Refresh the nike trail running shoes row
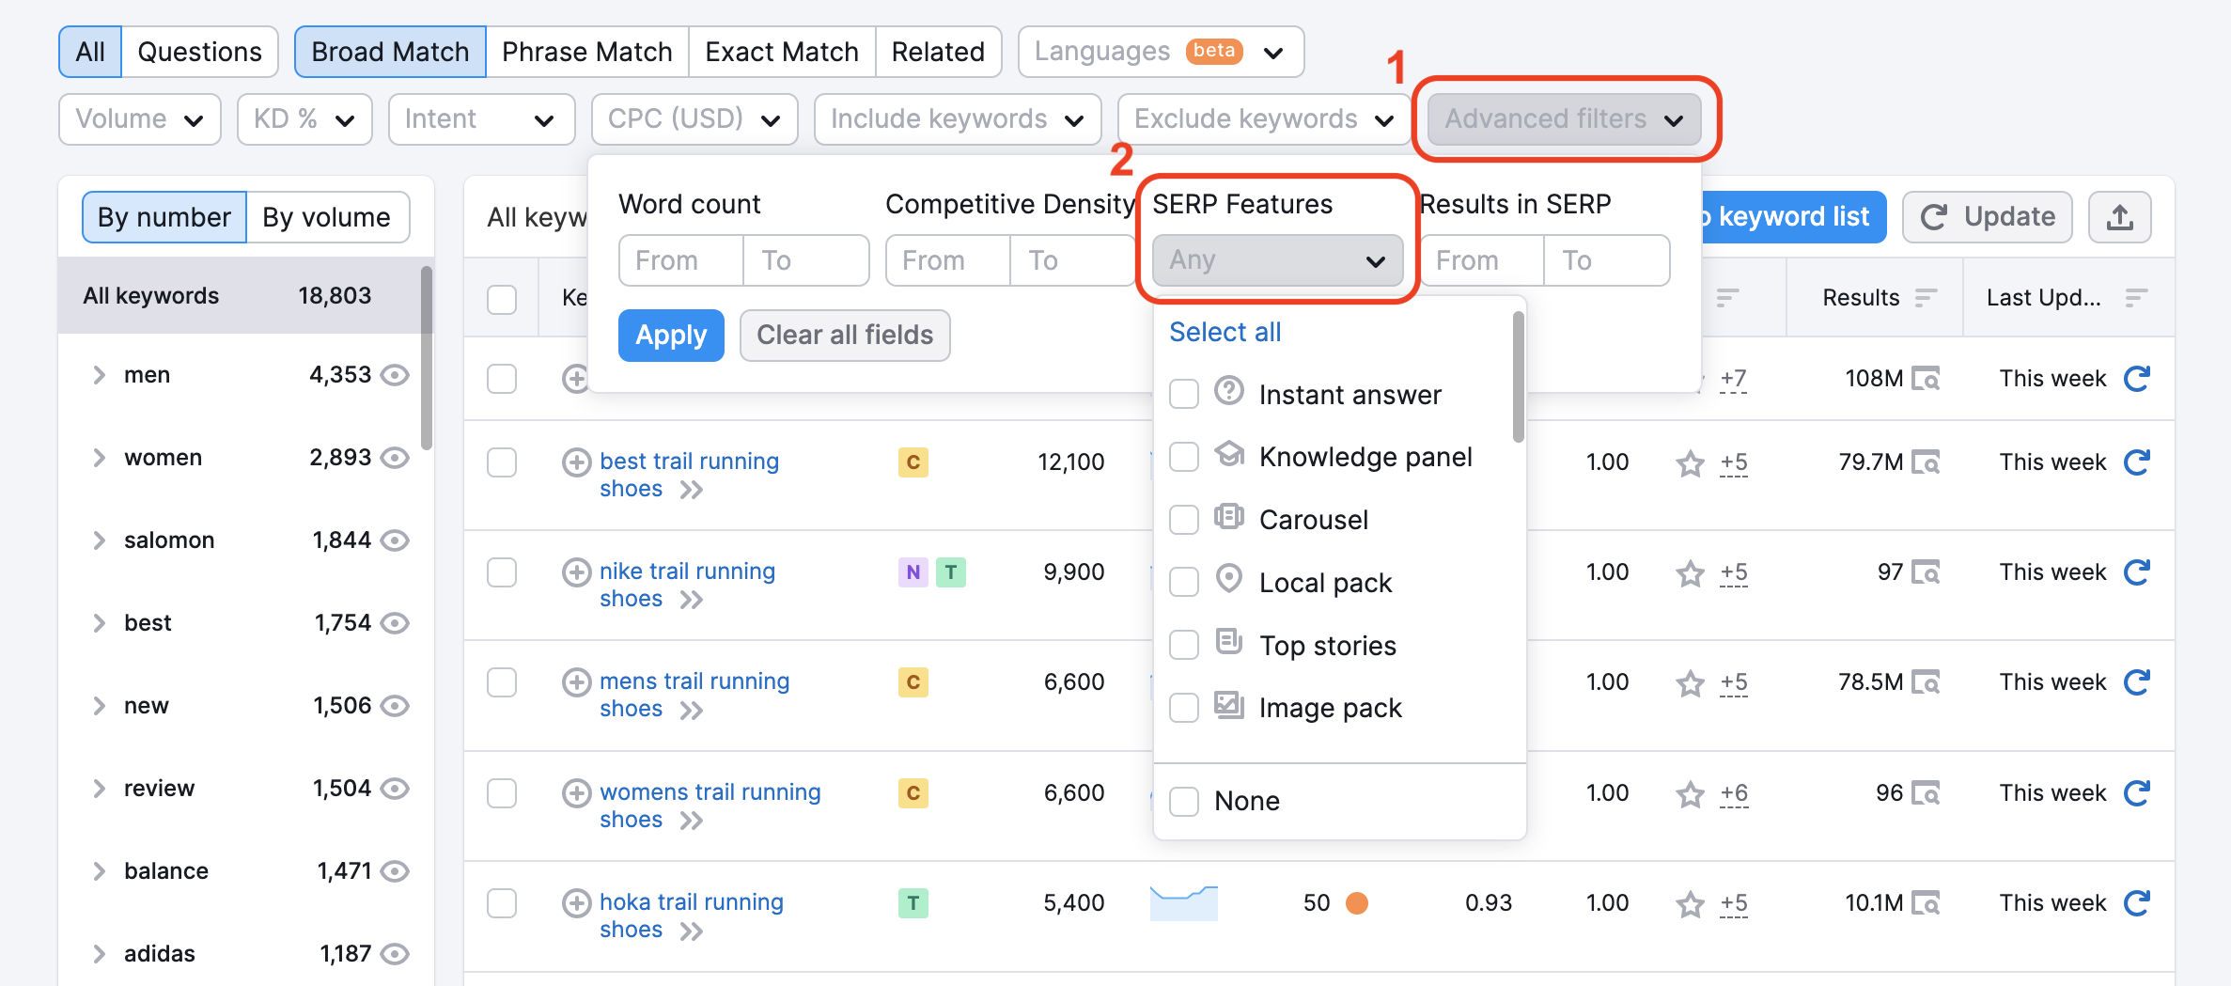 [2137, 571]
